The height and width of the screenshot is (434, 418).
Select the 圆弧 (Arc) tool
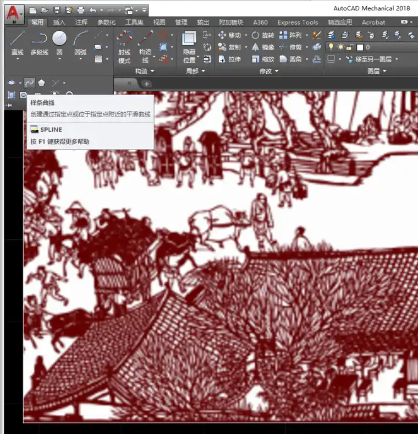point(80,43)
